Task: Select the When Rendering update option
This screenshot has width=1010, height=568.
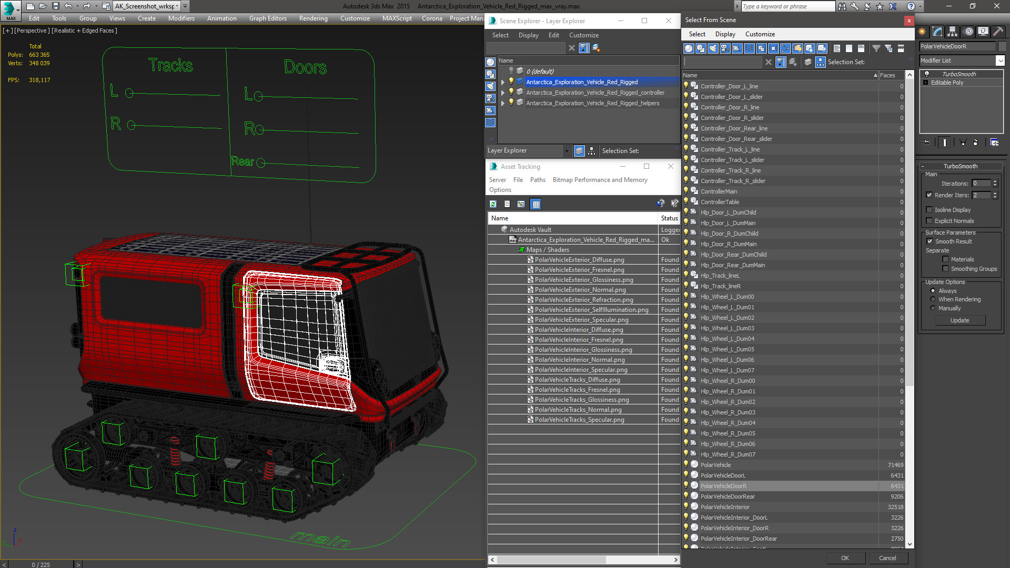Action: tap(933, 299)
